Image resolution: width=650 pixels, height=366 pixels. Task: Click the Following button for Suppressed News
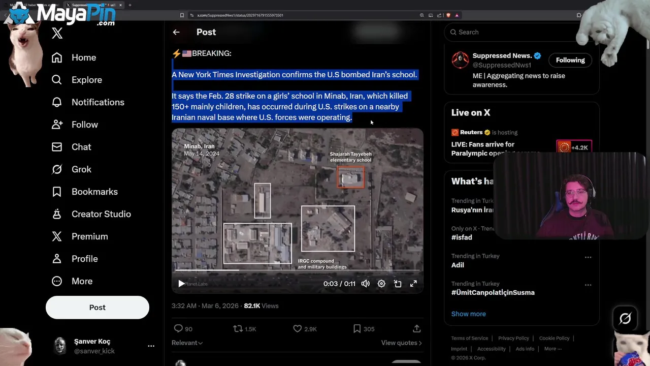tap(570, 60)
